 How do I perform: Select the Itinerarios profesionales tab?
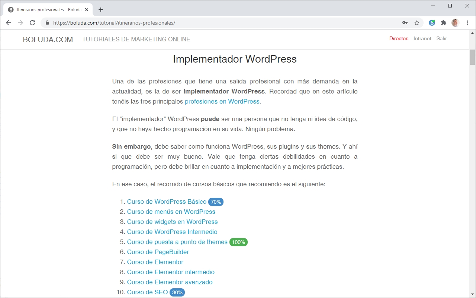click(48, 10)
